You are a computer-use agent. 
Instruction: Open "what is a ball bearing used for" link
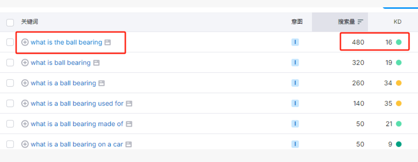pyautogui.click(x=77, y=104)
